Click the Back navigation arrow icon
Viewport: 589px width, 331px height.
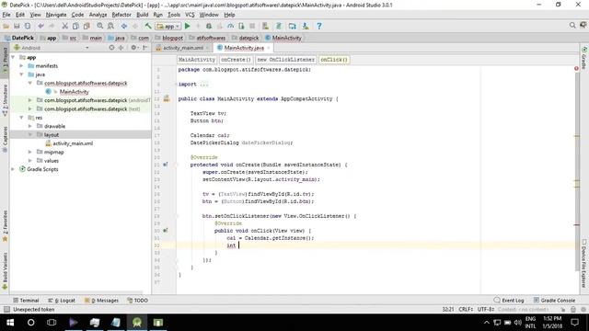[124, 26]
